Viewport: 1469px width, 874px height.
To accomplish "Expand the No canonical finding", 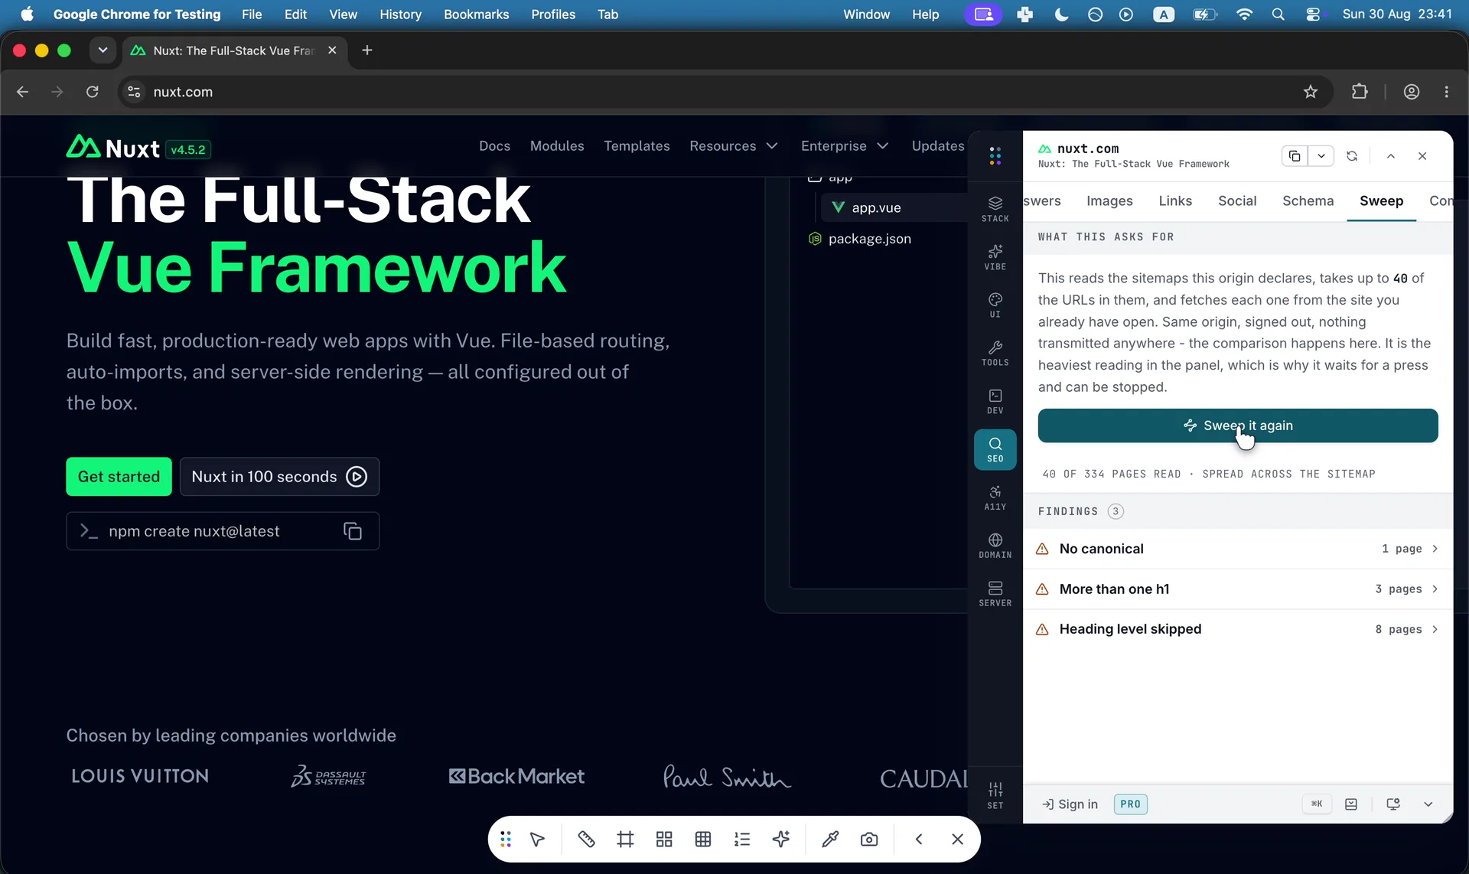I will [x=1237, y=549].
